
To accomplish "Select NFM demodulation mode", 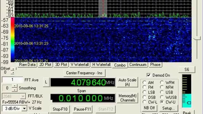I will [162, 87].
